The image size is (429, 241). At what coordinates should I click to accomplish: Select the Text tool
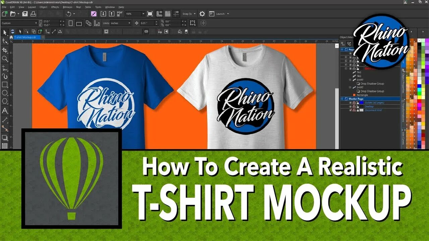5,111
